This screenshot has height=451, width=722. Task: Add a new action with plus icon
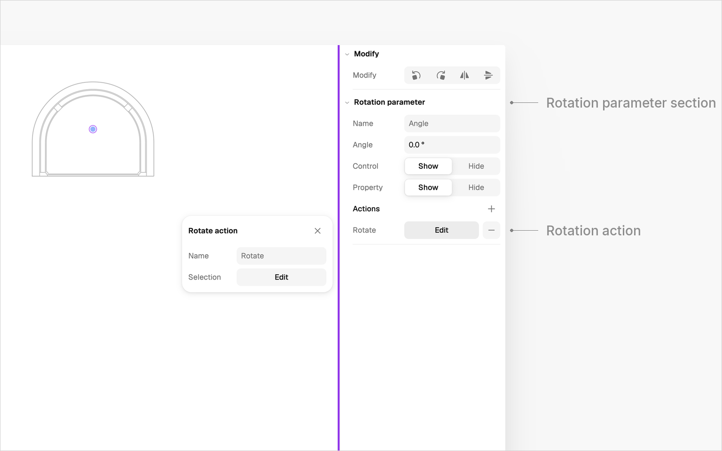tap(491, 209)
